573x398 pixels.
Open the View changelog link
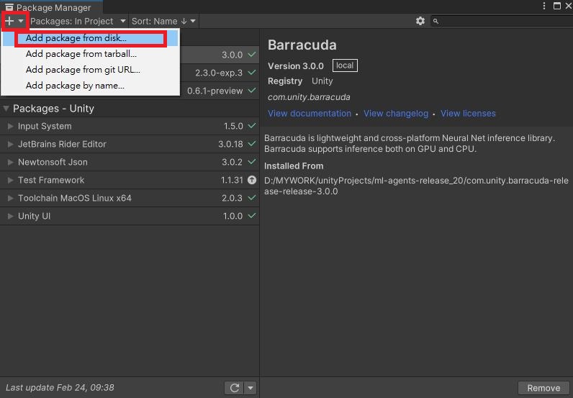396,114
